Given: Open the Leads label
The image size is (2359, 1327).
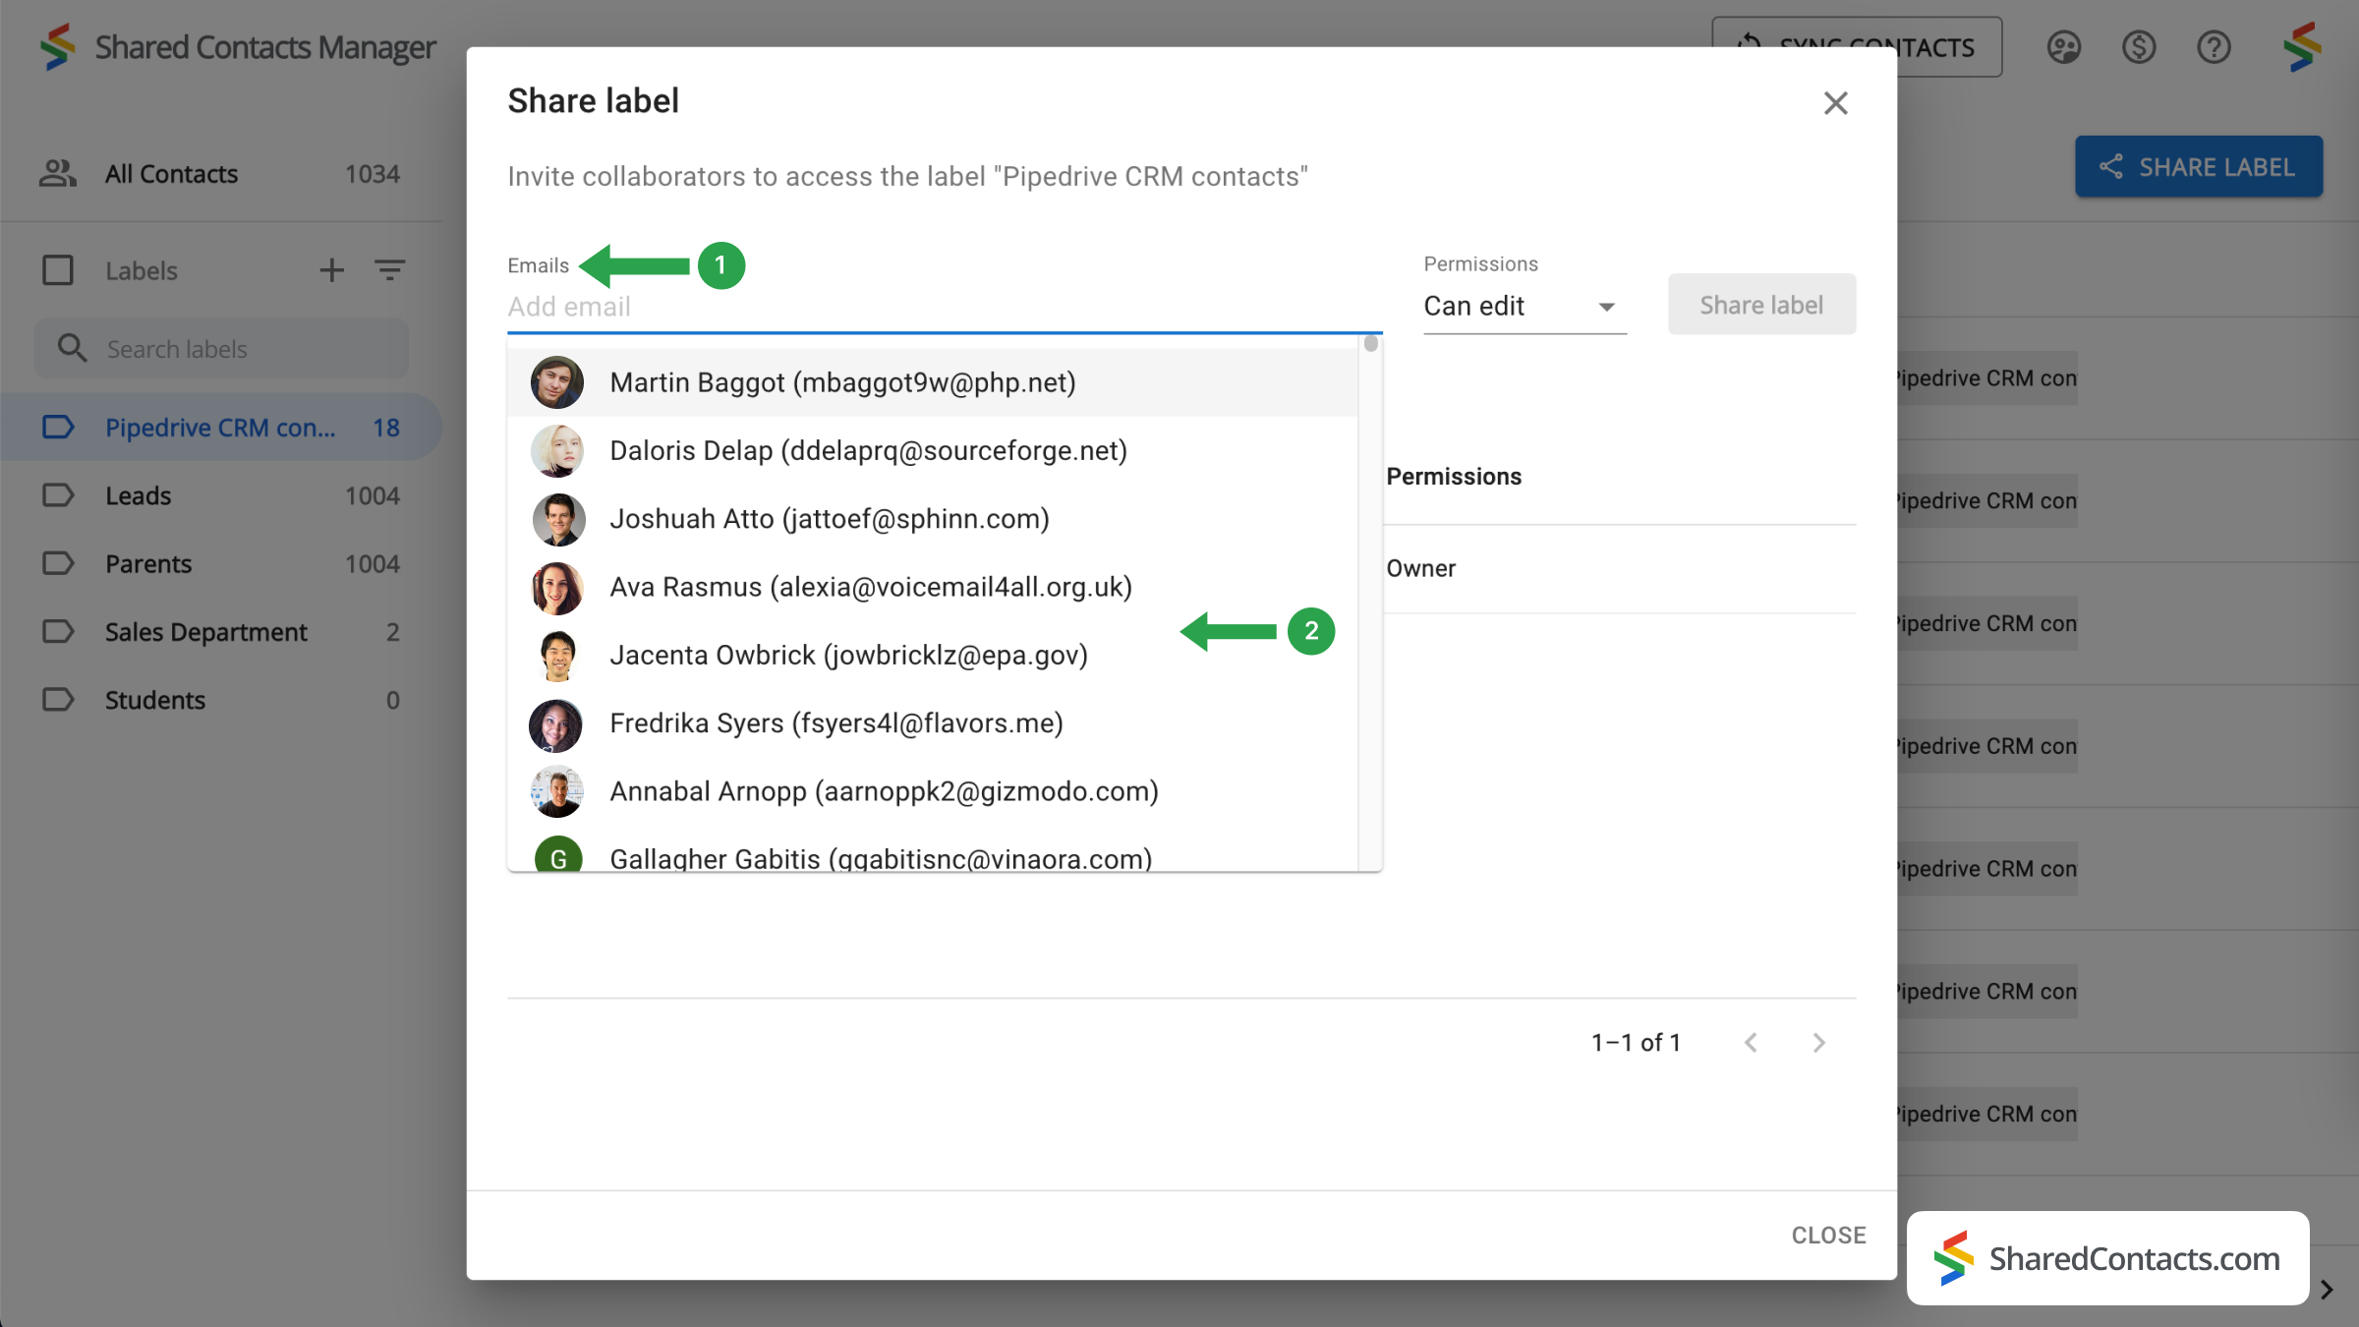Looking at the screenshot, I should (x=139, y=496).
